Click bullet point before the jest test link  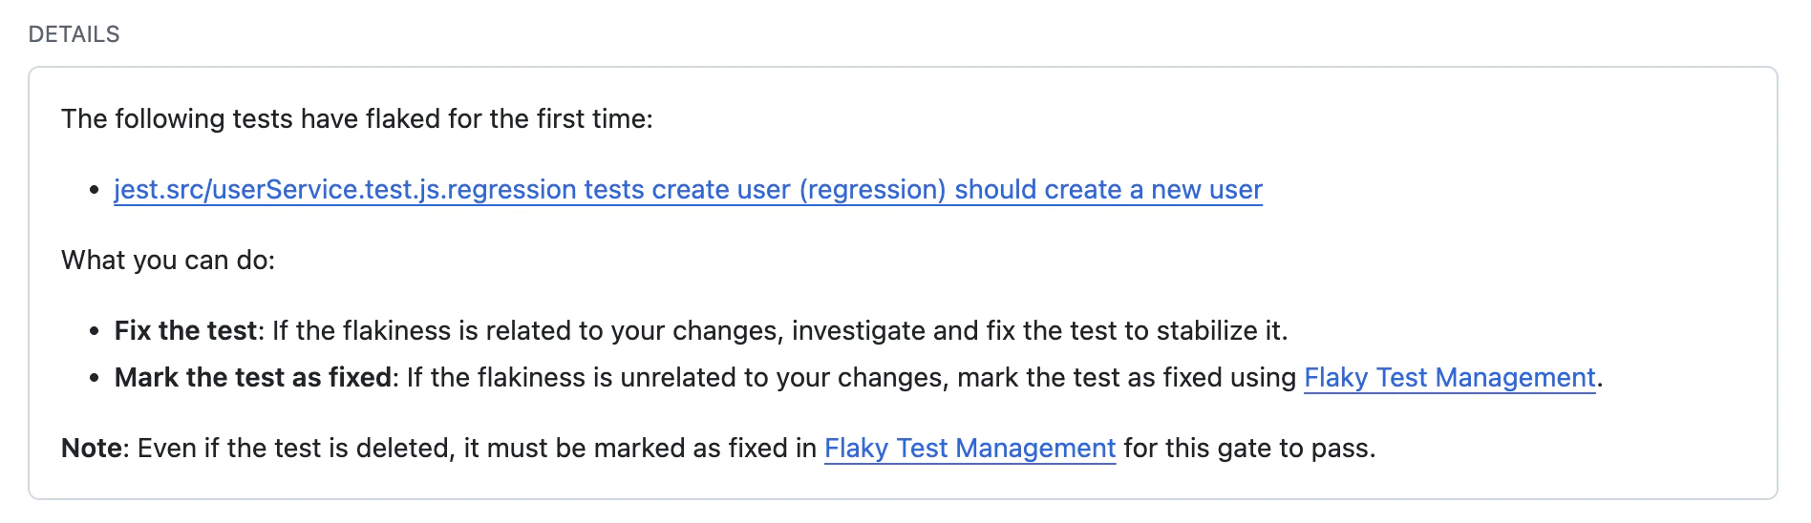point(94,191)
